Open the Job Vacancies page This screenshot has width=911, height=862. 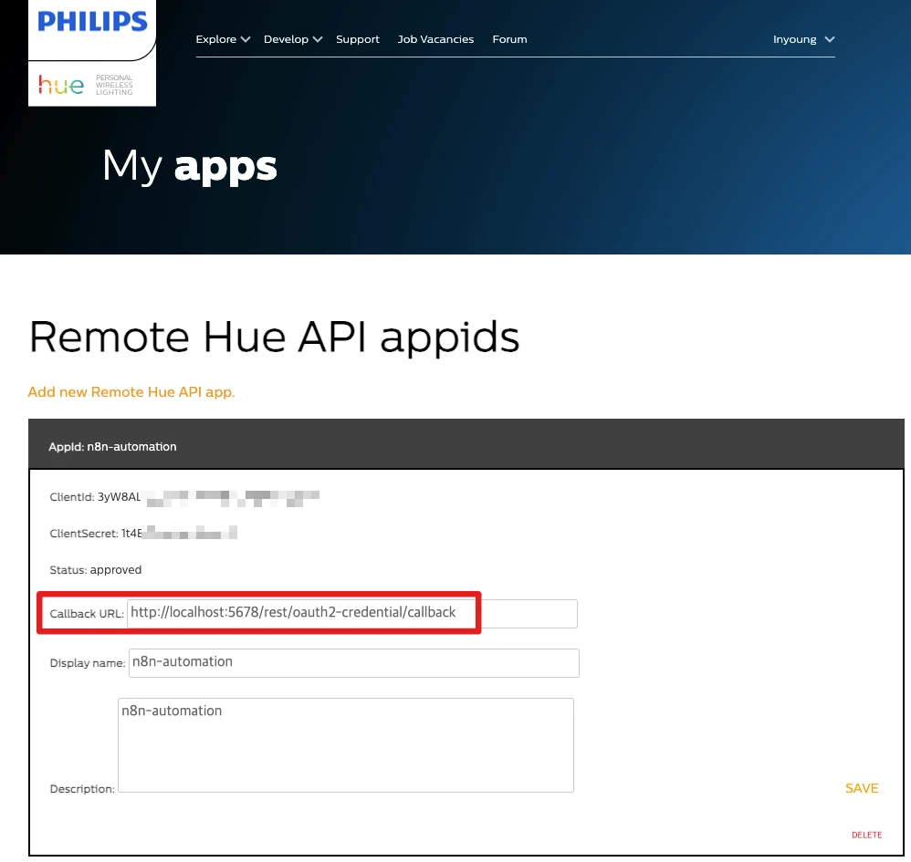(435, 39)
